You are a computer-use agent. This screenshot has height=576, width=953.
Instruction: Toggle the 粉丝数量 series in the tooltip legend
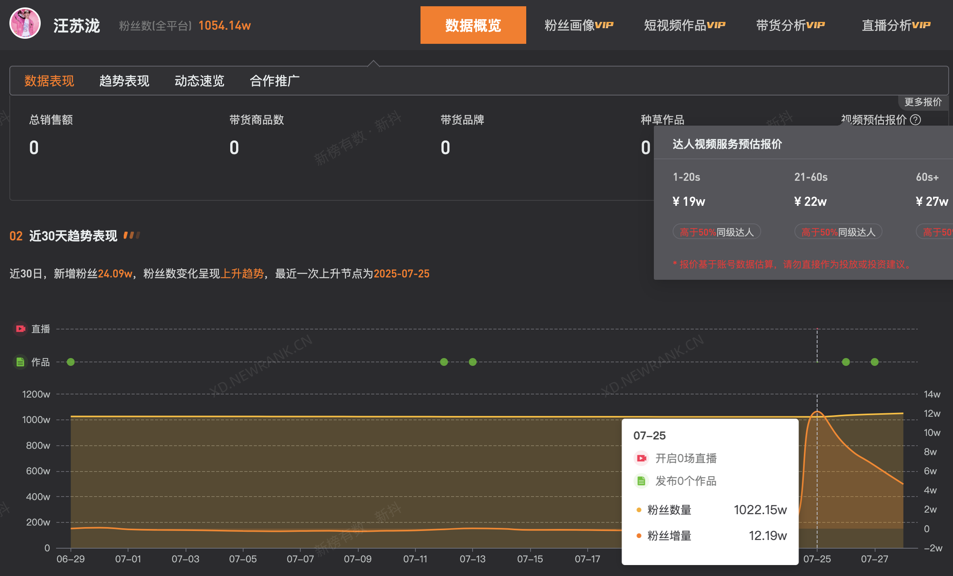click(x=639, y=509)
